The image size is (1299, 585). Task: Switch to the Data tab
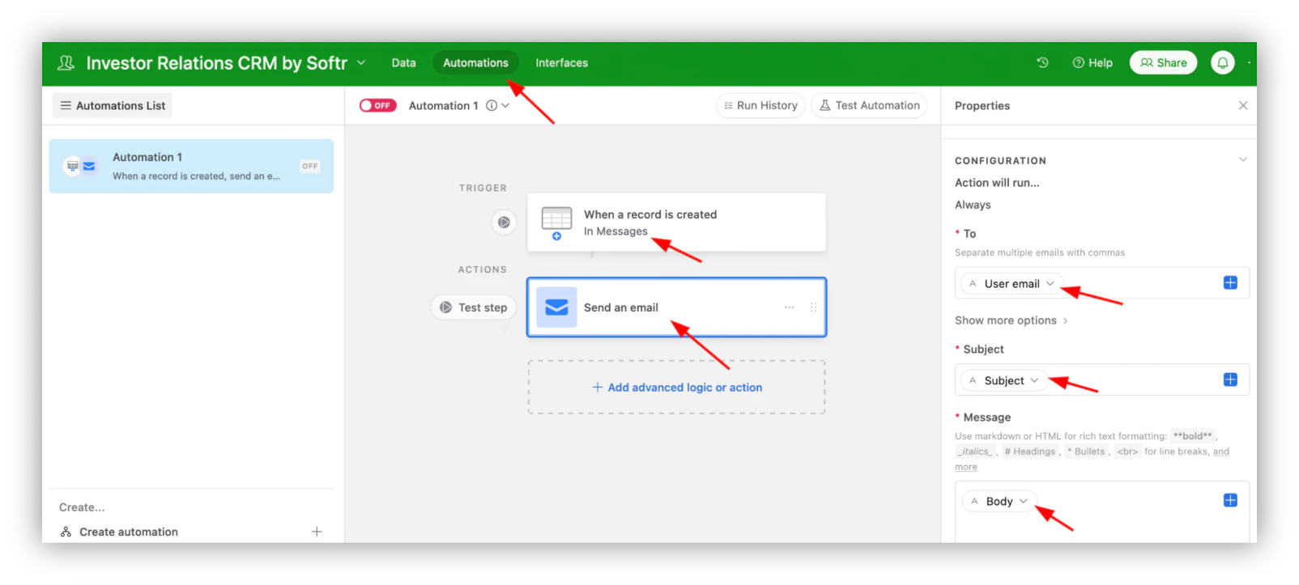pos(403,62)
